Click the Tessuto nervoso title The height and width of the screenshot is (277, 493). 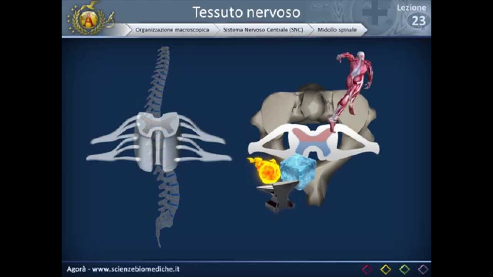(x=246, y=12)
